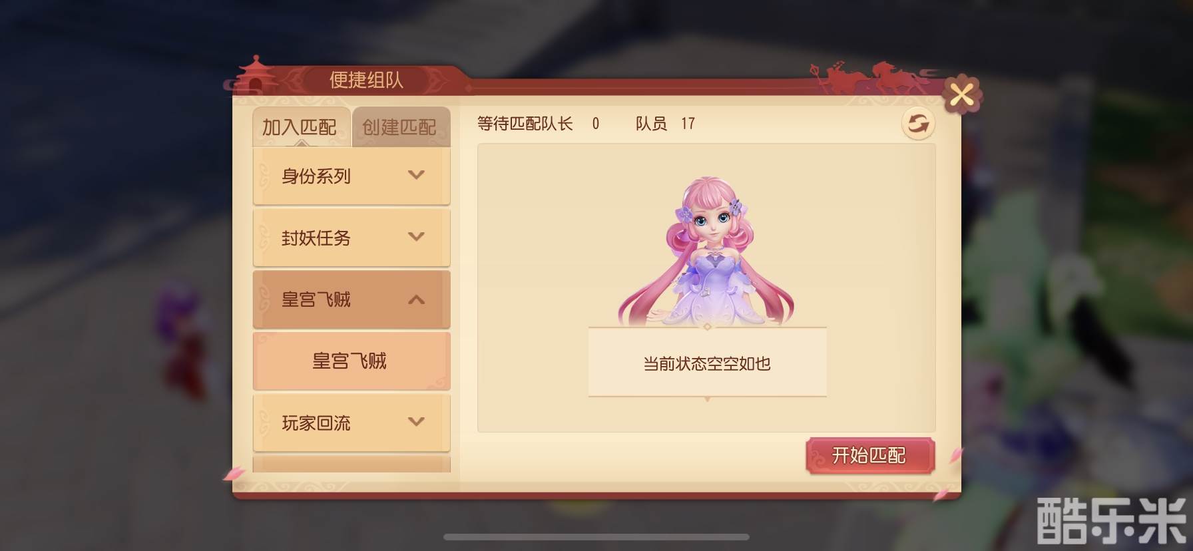Open the 身份系列 category
Screen dimensions: 1193x551
coord(352,176)
